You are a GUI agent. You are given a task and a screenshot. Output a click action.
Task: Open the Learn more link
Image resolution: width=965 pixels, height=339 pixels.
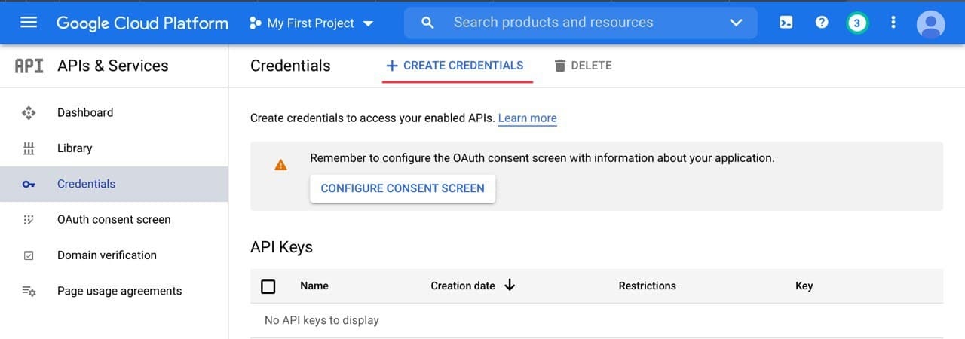tap(528, 118)
